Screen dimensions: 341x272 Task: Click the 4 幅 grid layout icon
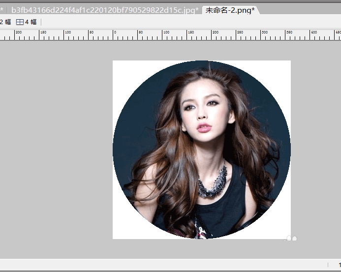(x=20, y=22)
